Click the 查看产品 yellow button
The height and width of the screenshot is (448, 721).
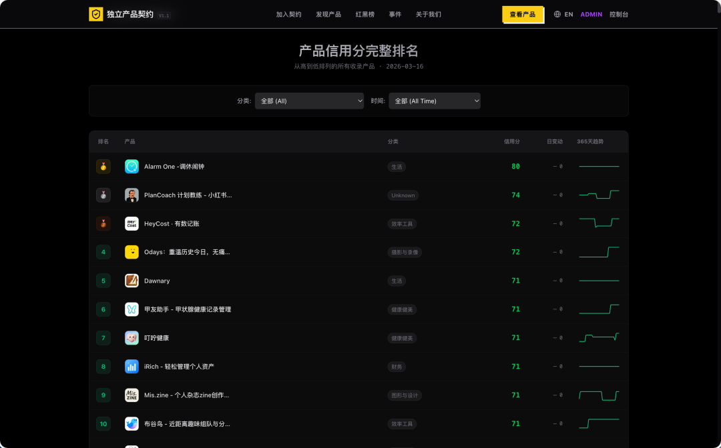(522, 14)
